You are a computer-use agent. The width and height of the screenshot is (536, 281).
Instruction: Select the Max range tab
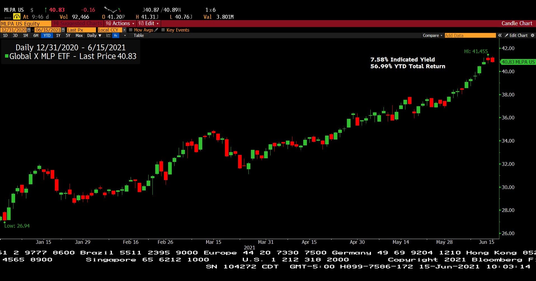79,36
